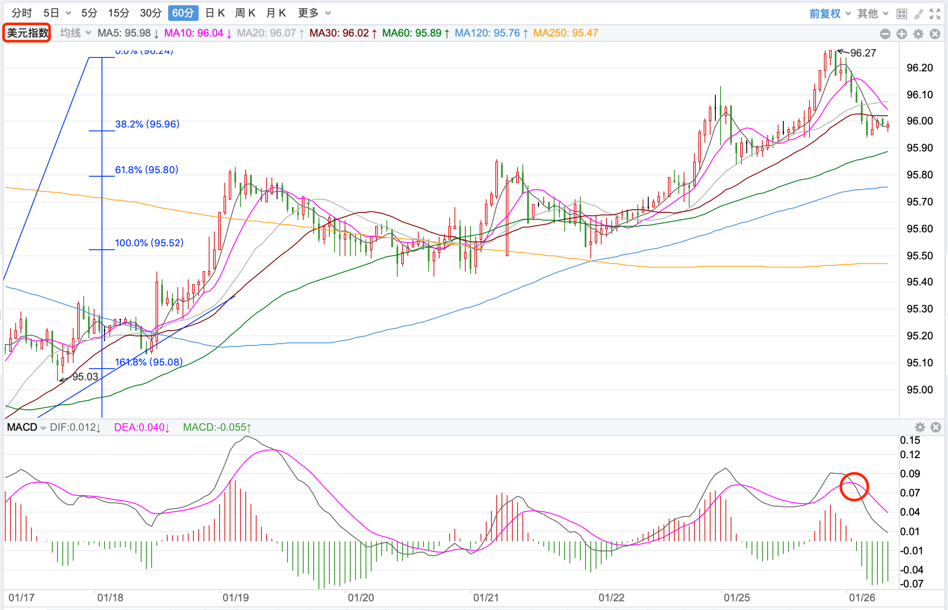Close the MACD indicator panel
Image resolution: width=948 pixels, height=610 pixels.
tap(935, 427)
